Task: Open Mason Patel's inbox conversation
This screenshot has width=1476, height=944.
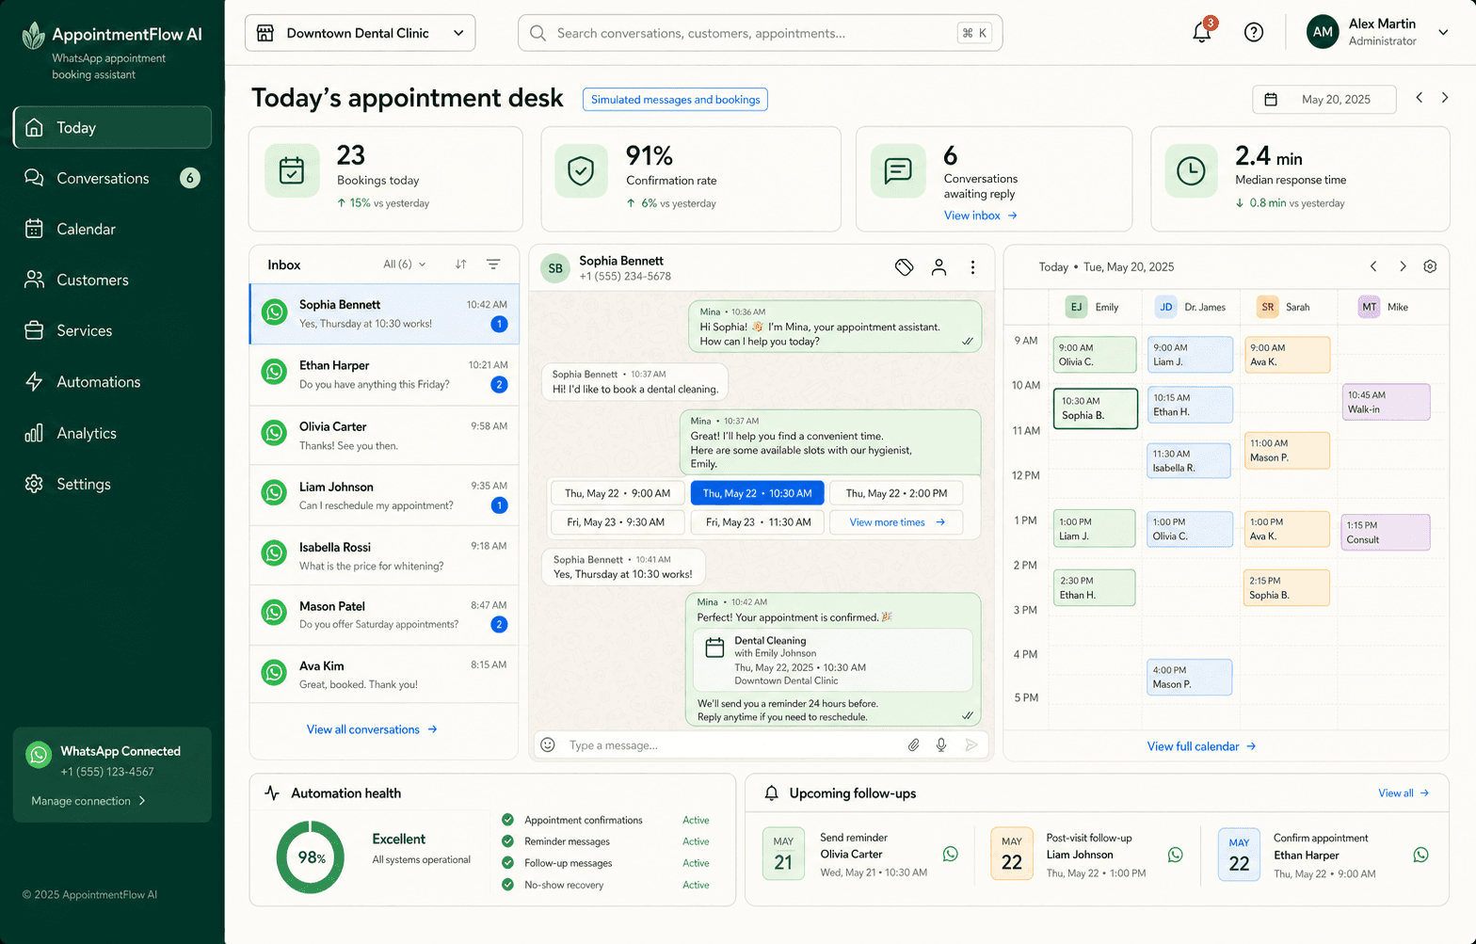Action: pyautogui.click(x=384, y=616)
